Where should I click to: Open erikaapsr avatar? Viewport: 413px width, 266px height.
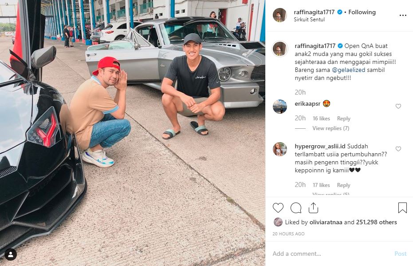tap(280, 107)
